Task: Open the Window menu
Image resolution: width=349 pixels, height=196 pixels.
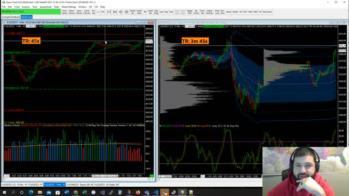Action: click(82, 7)
